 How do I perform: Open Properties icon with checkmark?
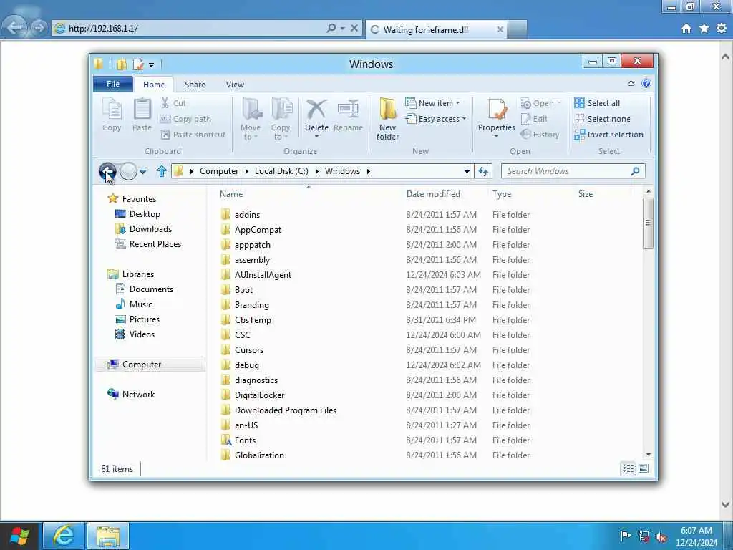click(497, 109)
